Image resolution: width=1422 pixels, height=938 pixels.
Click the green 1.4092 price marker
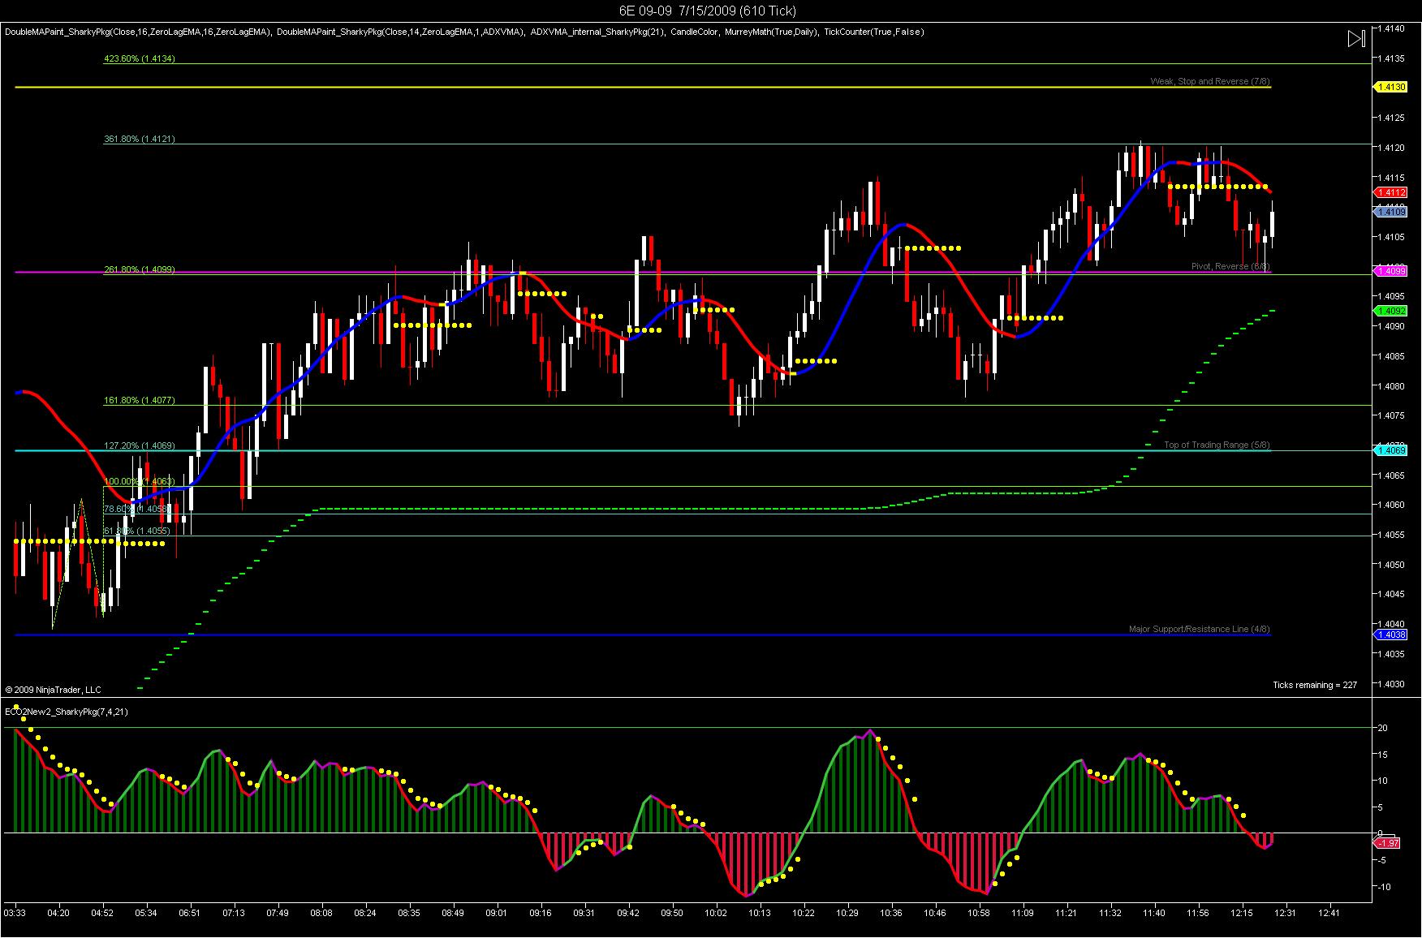coord(1390,311)
